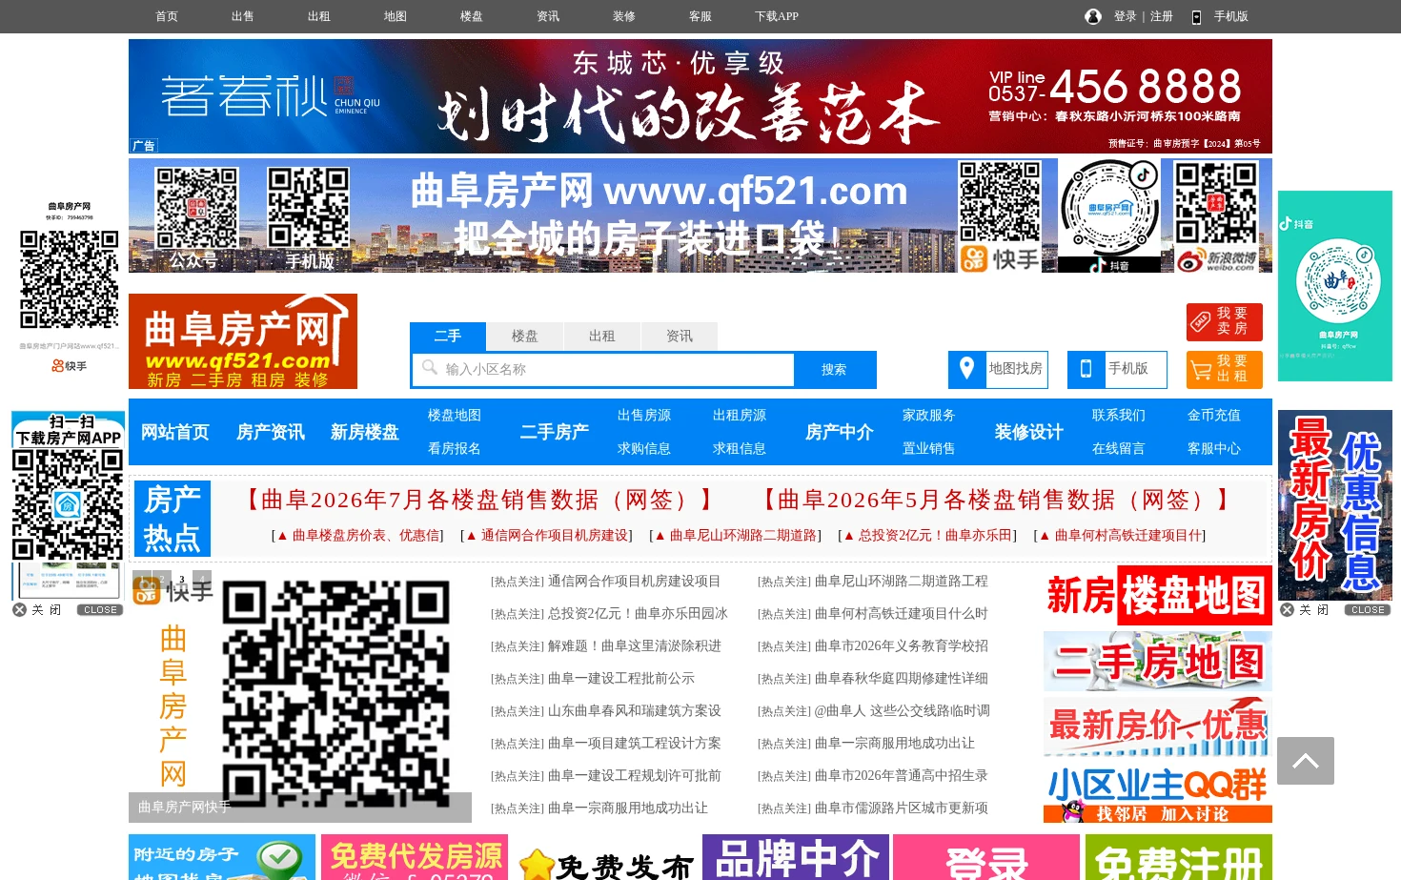The height and width of the screenshot is (880, 1401).
Task: Open 首页 in the top menu bar
Action: 167,16
